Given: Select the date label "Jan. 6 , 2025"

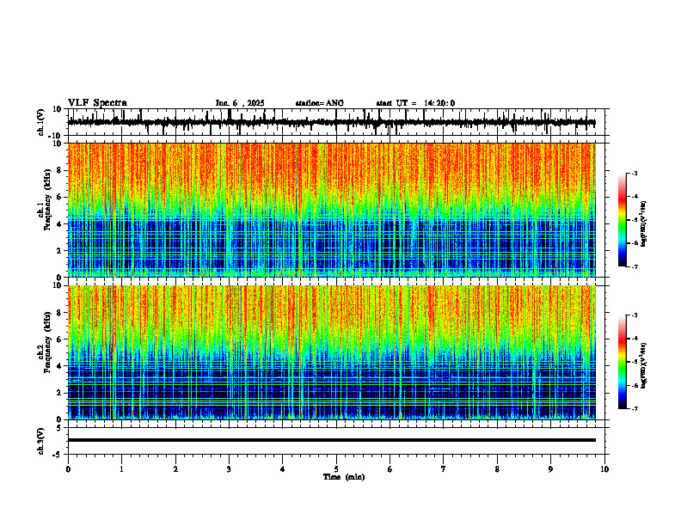Looking at the screenshot, I should click(x=240, y=103).
